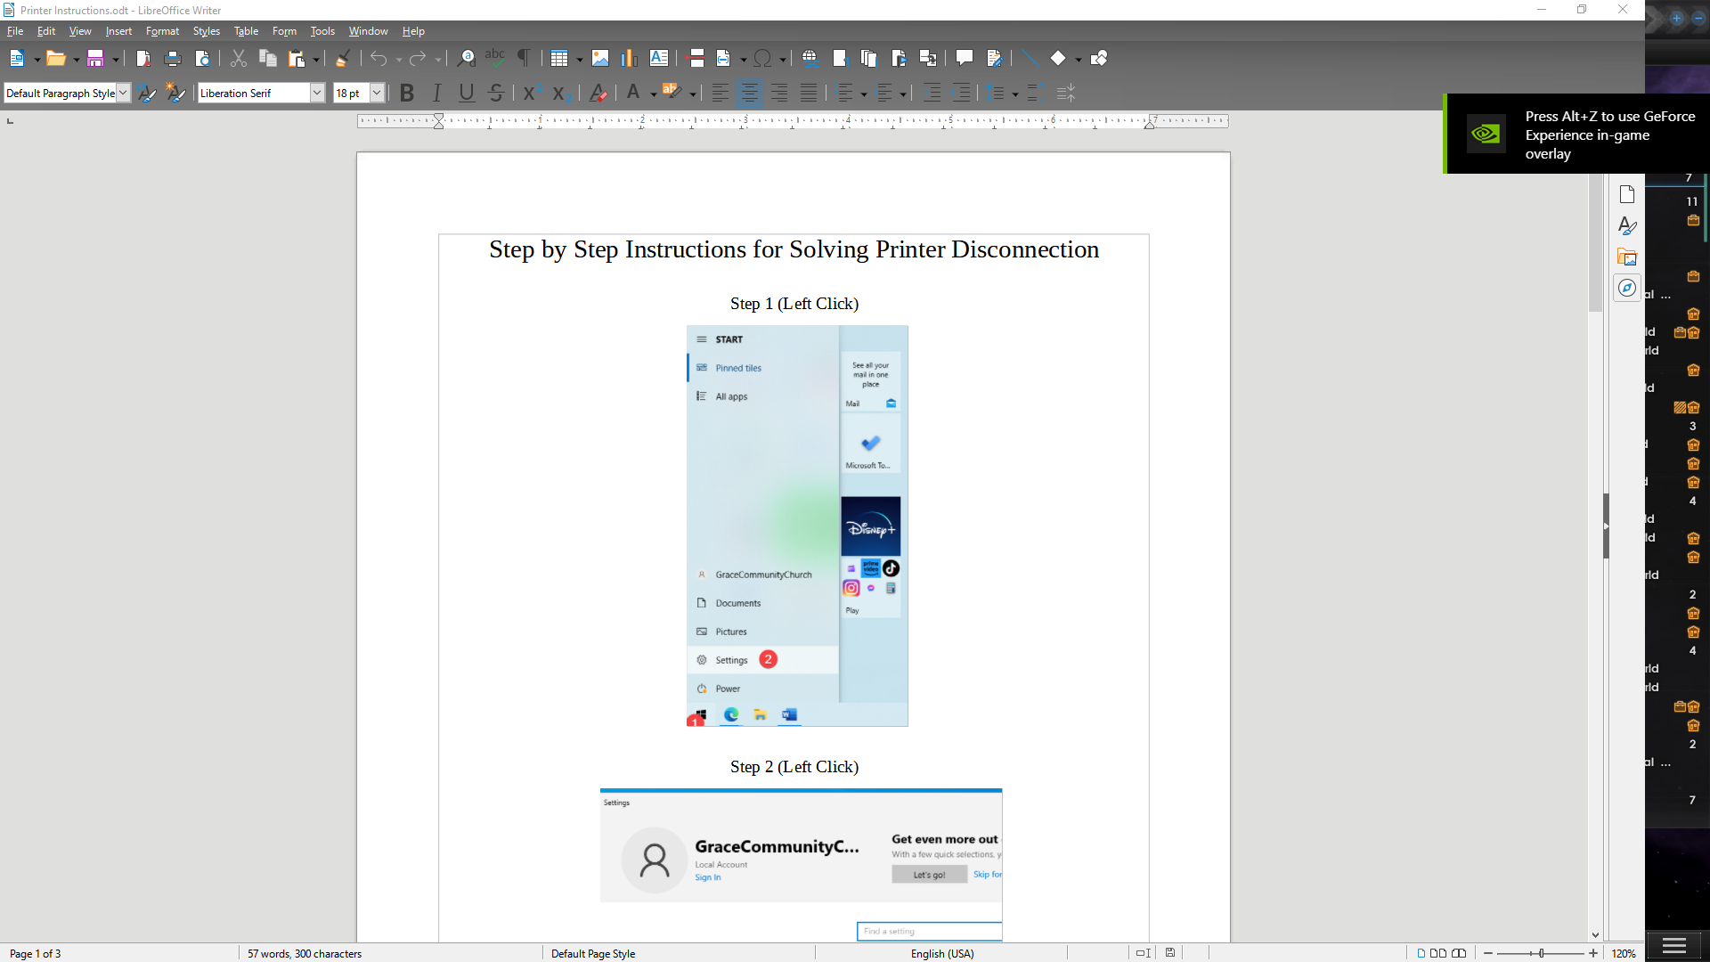Open the Font Size dropdown

pos(377,93)
